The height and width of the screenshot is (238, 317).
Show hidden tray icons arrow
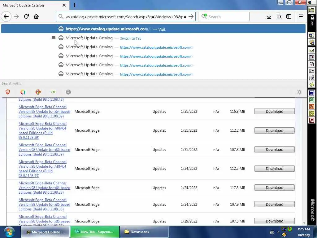point(278,232)
